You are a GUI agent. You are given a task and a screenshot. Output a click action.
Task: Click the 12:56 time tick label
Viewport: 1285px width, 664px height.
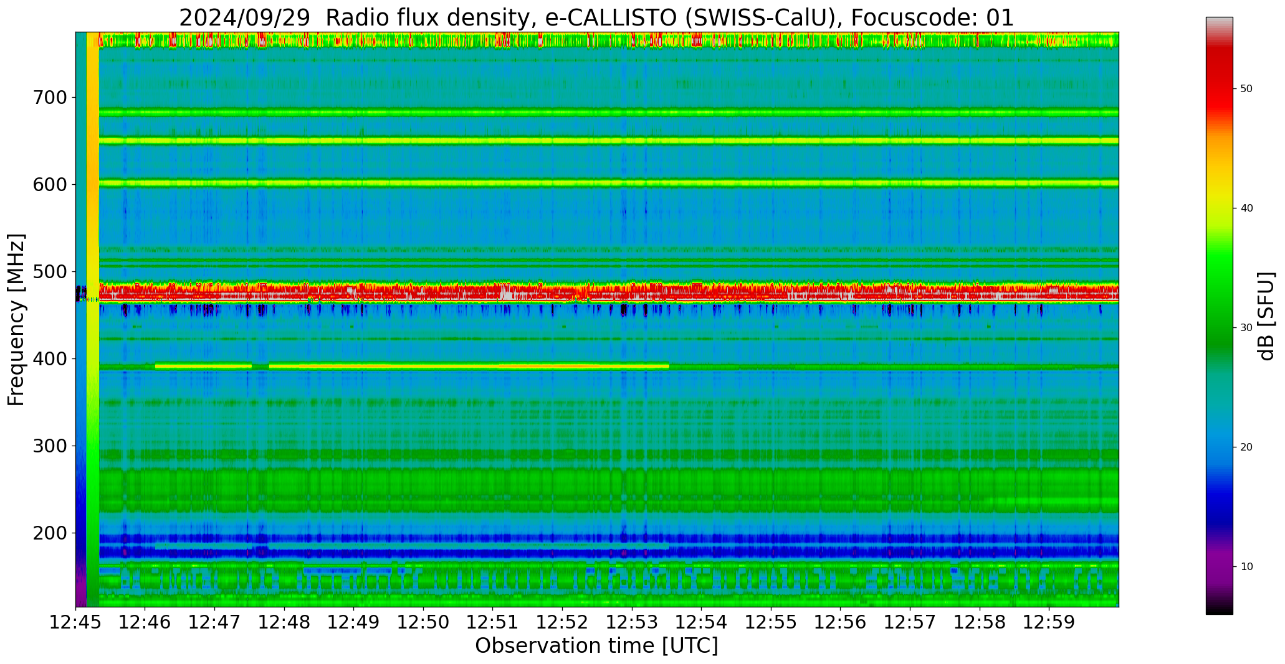[841, 622]
